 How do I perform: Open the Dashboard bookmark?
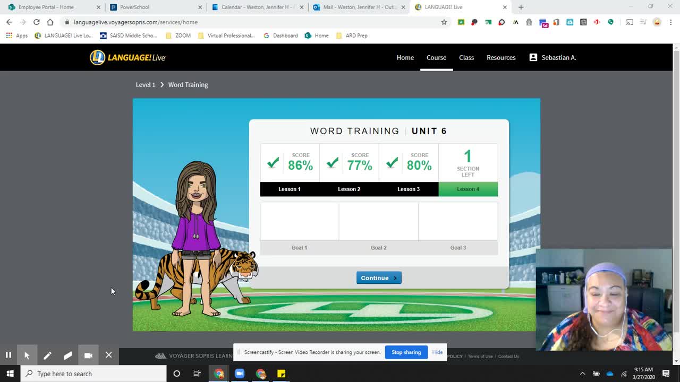280,36
